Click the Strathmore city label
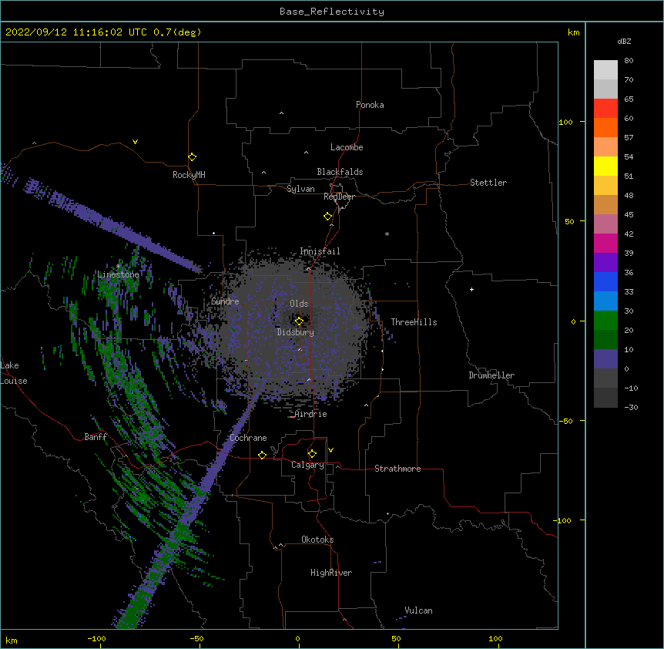664x649 pixels. pos(397,469)
